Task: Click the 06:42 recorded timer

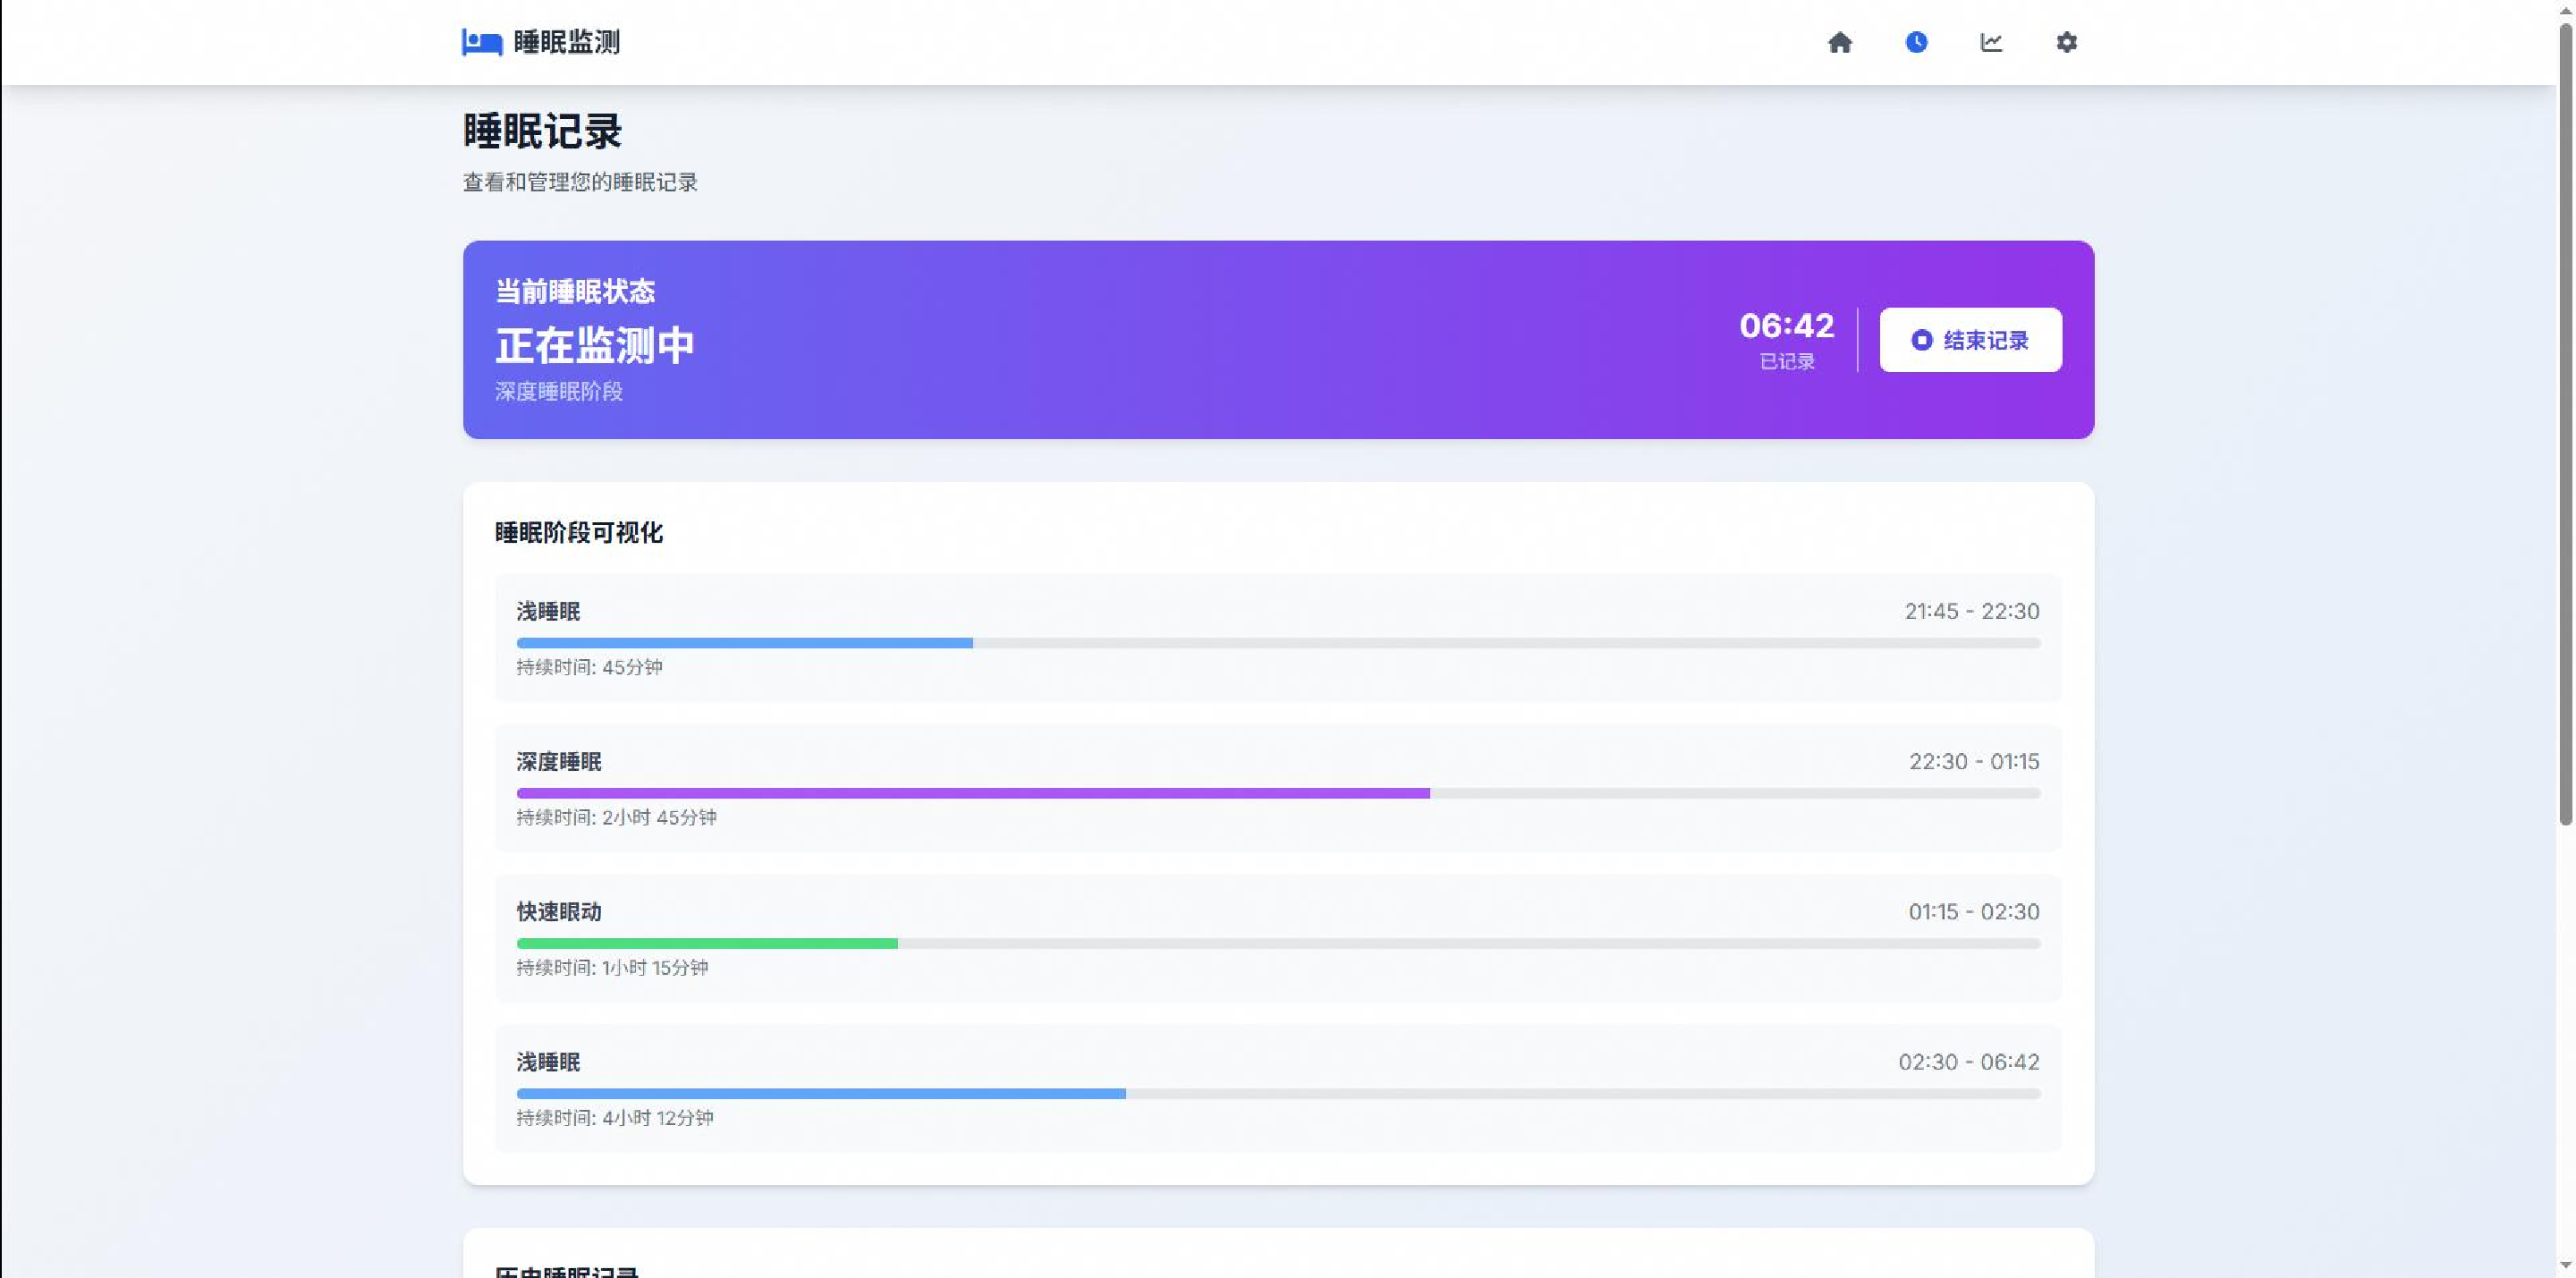Action: 1786,326
